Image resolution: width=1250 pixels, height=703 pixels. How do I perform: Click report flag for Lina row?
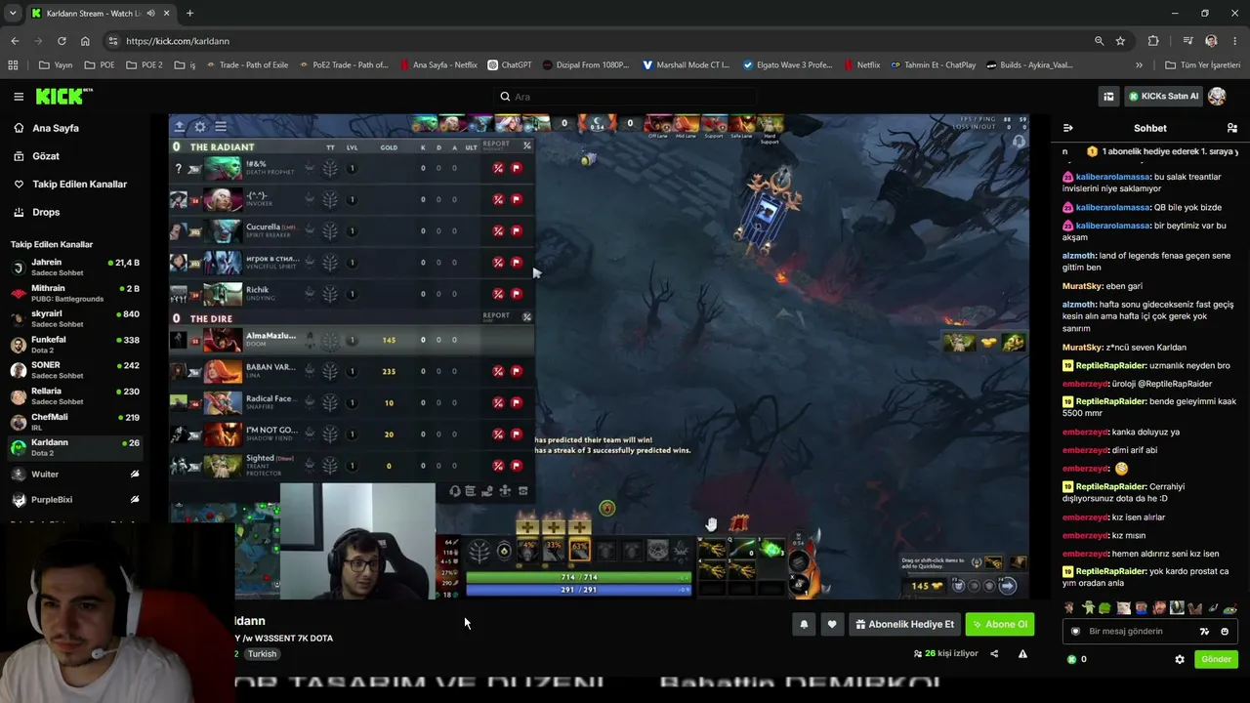[x=517, y=371]
